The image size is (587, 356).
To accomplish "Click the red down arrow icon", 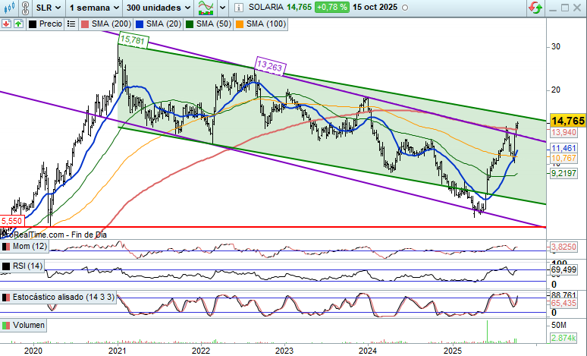I will coord(6,24).
